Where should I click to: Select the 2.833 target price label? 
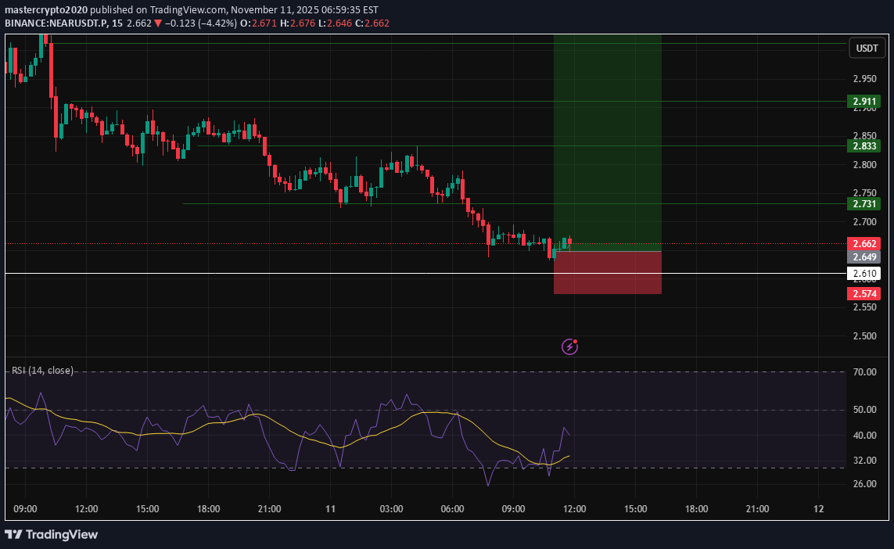coord(863,146)
